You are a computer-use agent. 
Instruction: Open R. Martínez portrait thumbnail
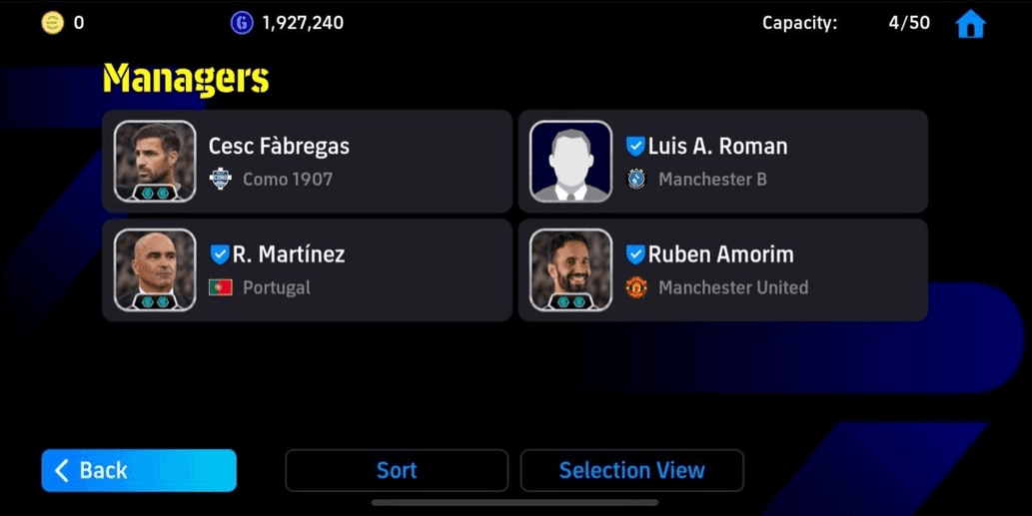155,269
